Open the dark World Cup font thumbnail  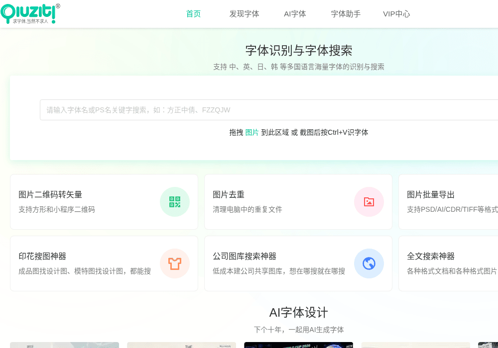click(298, 345)
